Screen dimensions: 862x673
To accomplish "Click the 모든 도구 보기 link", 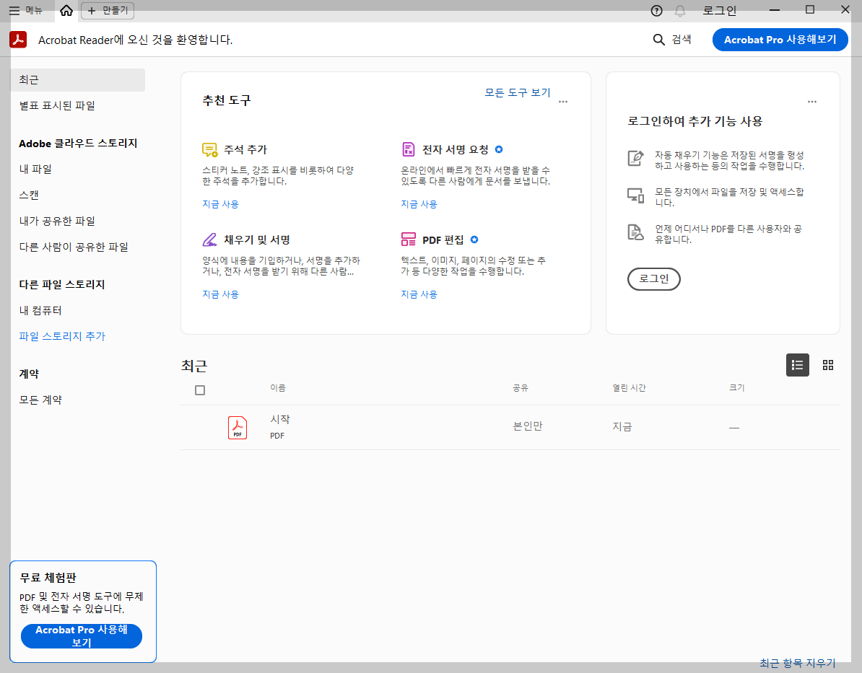I will (518, 92).
